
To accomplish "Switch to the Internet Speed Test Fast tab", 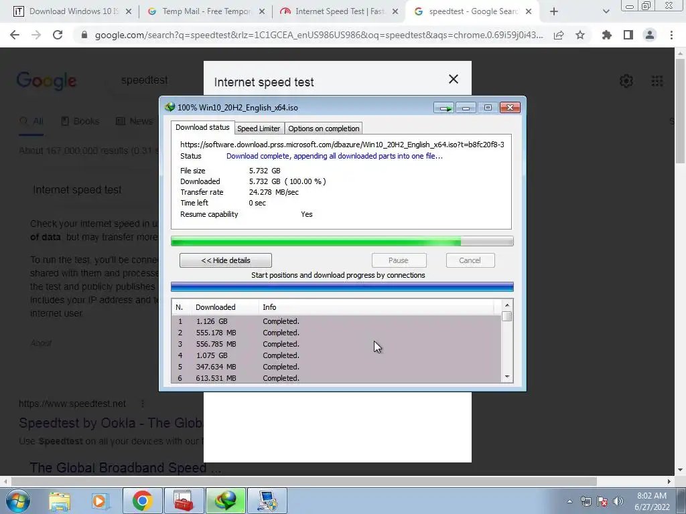I will pos(340,11).
